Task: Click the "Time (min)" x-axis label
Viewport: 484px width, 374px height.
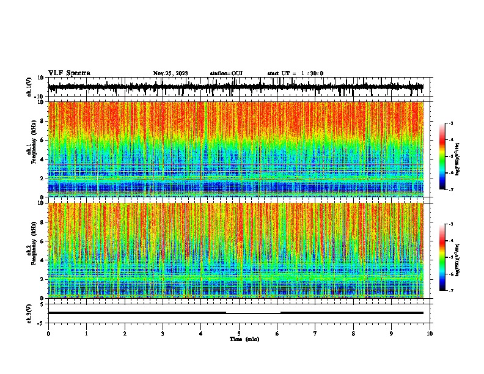Action: coord(244,339)
